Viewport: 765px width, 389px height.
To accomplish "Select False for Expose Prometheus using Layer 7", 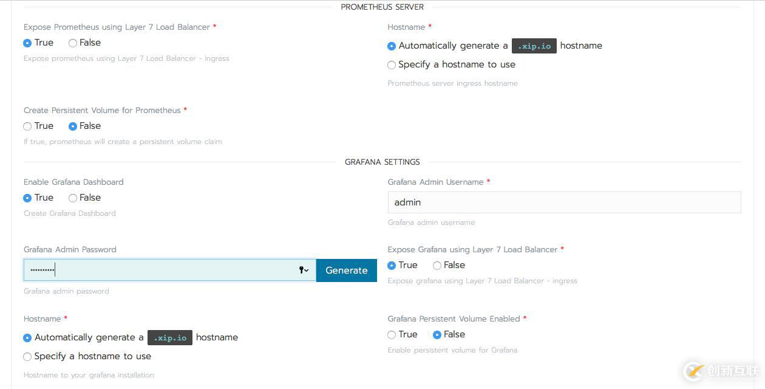I will click(73, 43).
